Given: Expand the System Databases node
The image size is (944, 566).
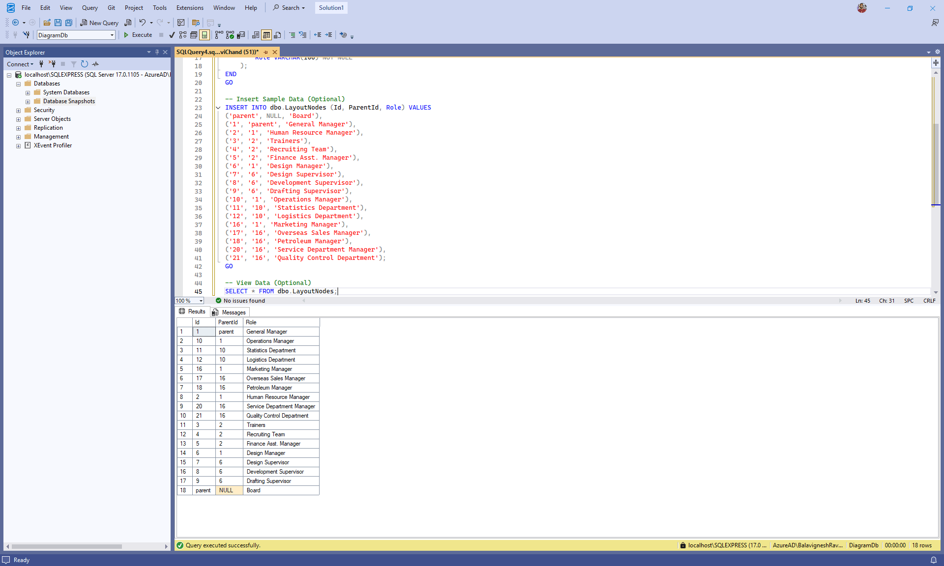Looking at the screenshot, I should click(x=28, y=93).
